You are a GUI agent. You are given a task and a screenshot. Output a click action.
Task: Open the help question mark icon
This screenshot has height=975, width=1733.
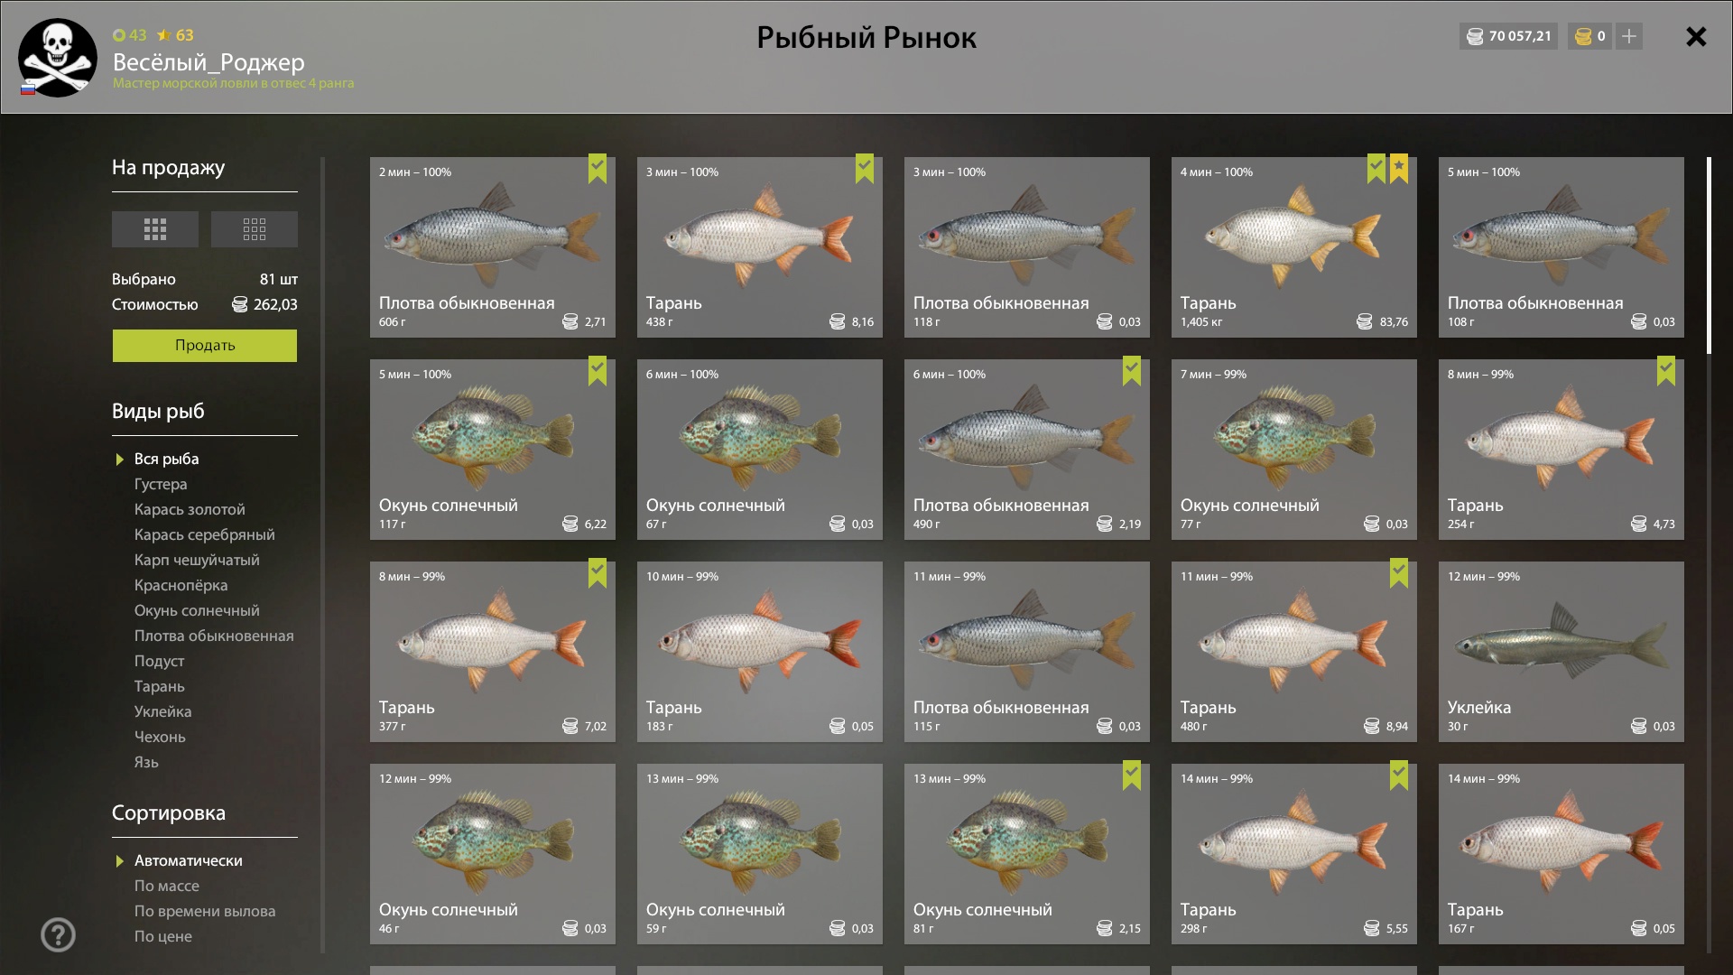coord(59,935)
